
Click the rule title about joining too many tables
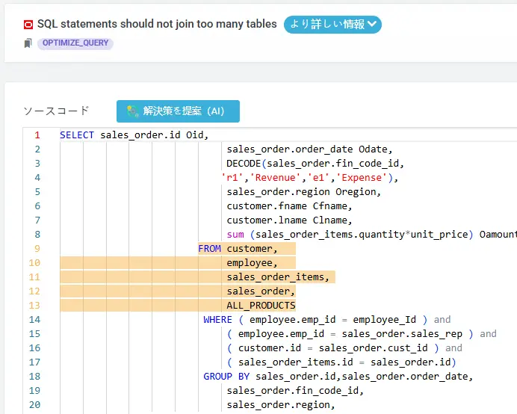pos(157,25)
